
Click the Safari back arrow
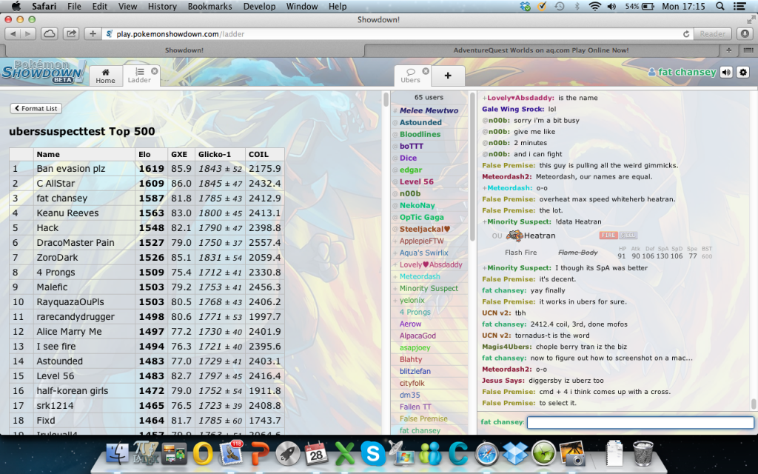(x=13, y=34)
